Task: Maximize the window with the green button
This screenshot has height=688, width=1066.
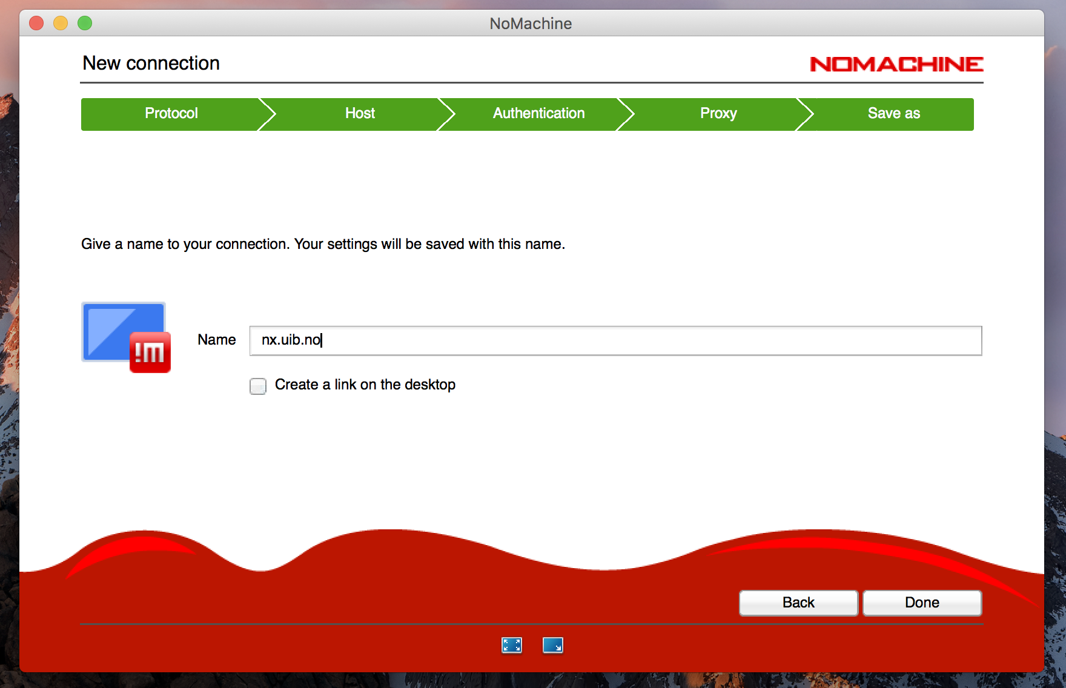Action: [x=85, y=23]
